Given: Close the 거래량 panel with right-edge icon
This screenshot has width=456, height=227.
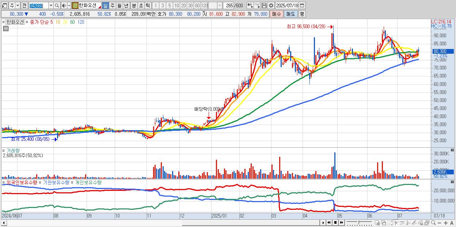Looking at the screenshot, I should click(453, 150).
